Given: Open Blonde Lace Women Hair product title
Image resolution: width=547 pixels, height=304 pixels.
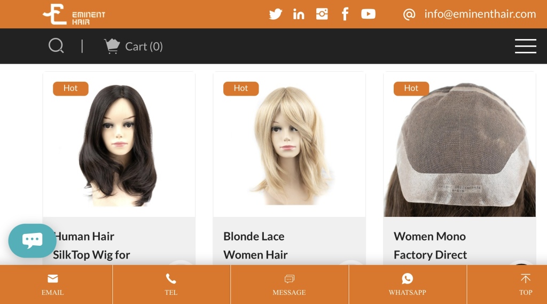Looking at the screenshot, I should pos(255,245).
